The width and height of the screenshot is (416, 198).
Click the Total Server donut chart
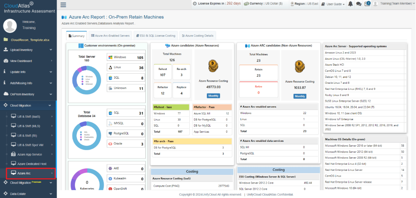click(87, 80)
